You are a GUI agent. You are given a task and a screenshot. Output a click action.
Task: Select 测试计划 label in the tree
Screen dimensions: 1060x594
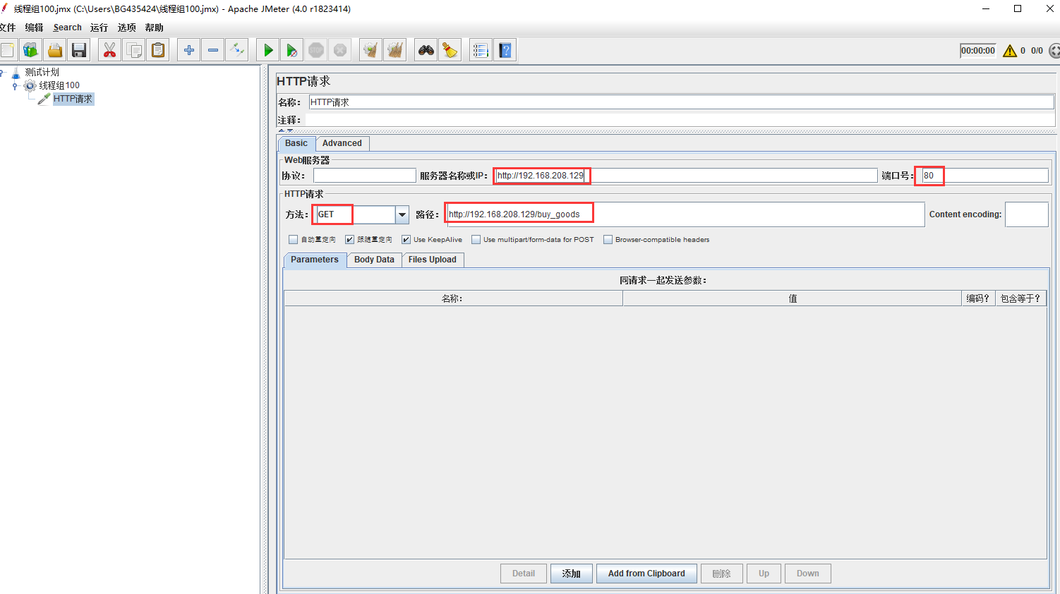(42, 72)
